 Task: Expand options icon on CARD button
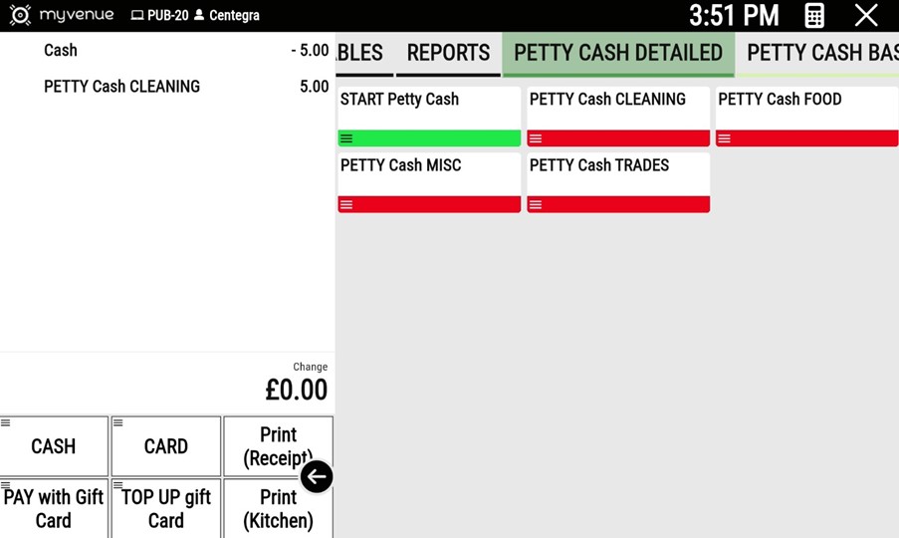[x=118, y=423]
